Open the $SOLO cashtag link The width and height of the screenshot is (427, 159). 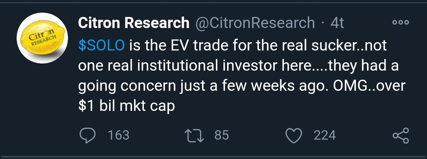[x=101, y=45]
